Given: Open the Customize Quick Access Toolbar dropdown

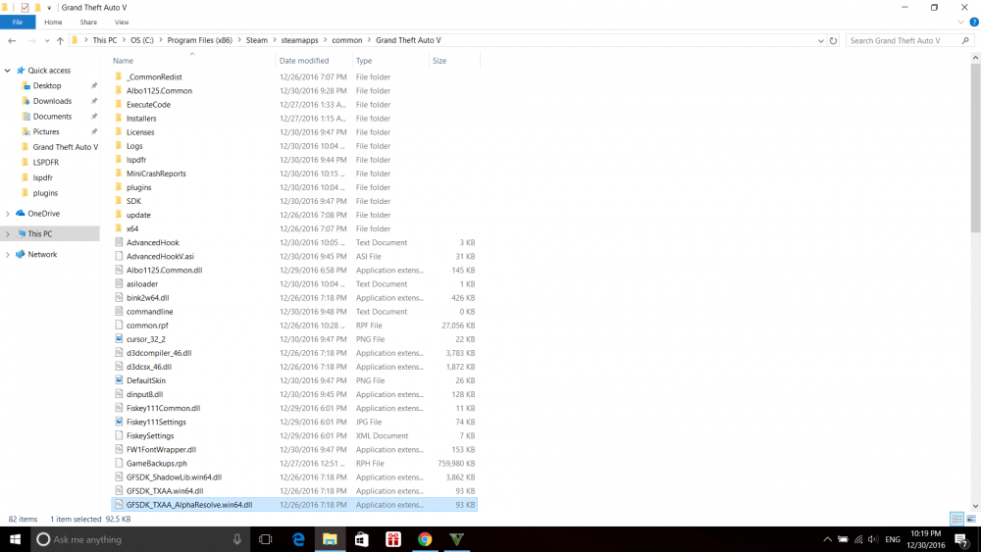Looking at the screenshot, I should [49, 8].
